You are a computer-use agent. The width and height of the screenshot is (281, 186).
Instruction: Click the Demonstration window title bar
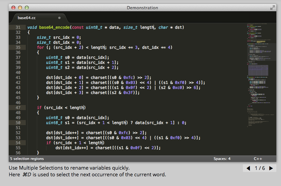click(142, 7)
